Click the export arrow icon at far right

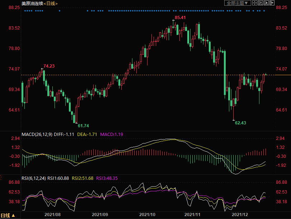coord(272,3)
